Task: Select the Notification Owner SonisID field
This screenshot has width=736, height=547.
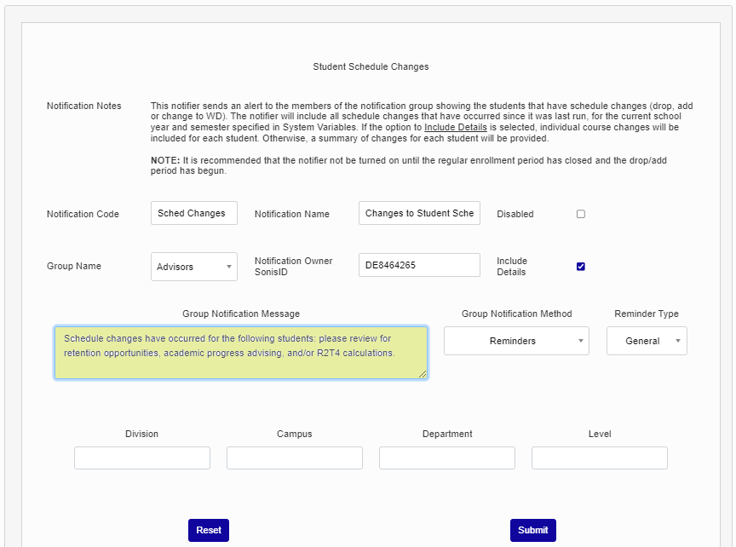Action: (419, 265)
